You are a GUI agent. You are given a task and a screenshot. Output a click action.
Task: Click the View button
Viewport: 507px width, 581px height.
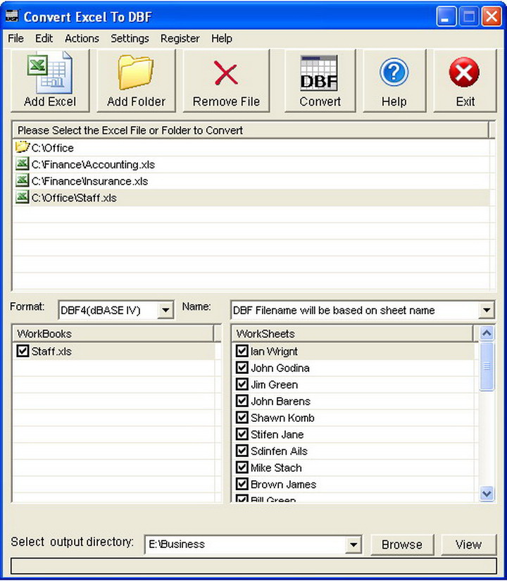[468, 544]
